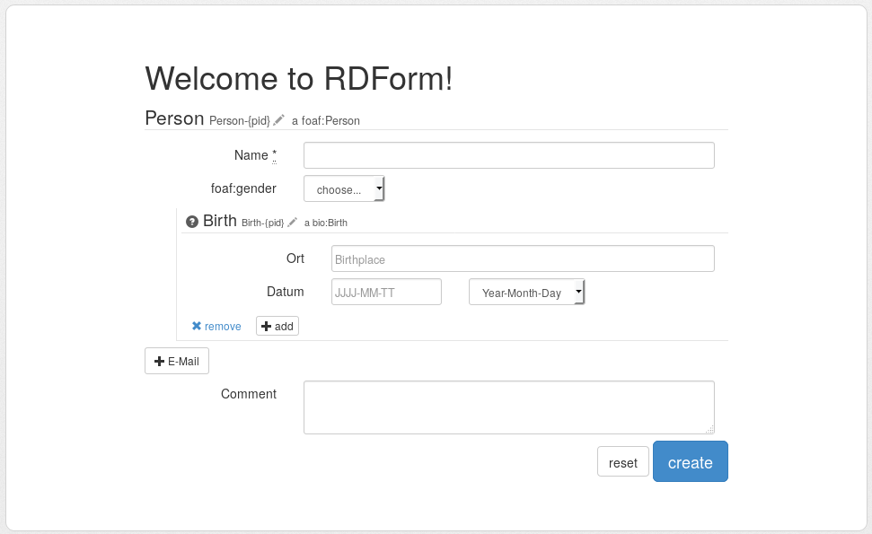
Task: Click the Comment textarea resize handle
Action: coord(710,430)
